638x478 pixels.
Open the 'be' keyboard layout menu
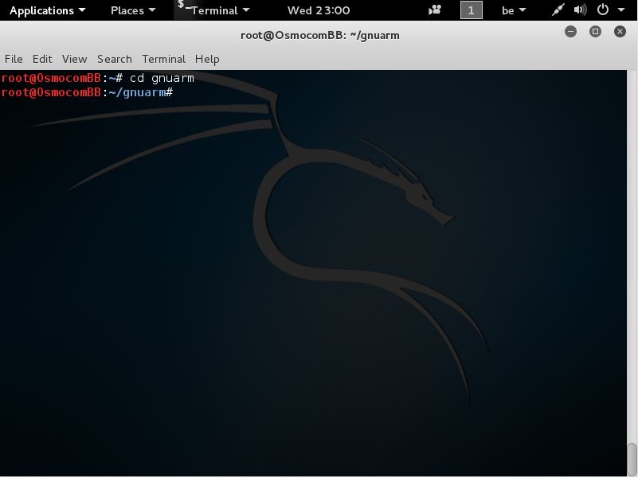coord(514,10)
